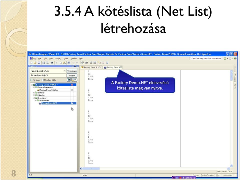Screen dimensions: 240x180
Task: Click the modified marker on Factory Demo.PrjPCB row
Action: pos(72,85)
